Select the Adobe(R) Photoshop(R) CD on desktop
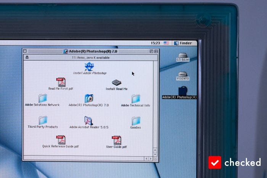This screenshot has width=267, height=178. 183,91
